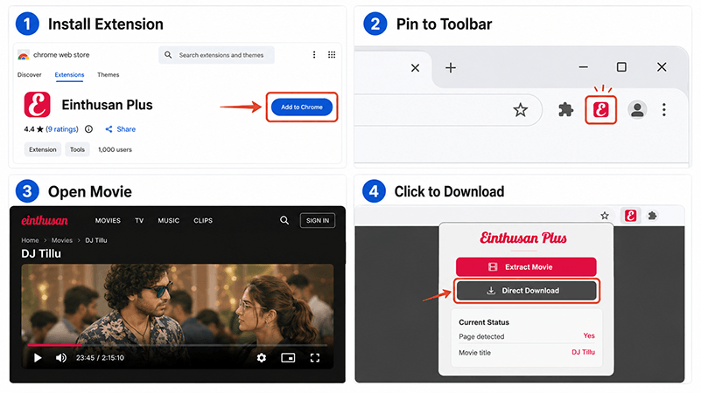Click the Search extensions and themes field
This screenshot has height=393, width=701.
(x=216, y=55)
